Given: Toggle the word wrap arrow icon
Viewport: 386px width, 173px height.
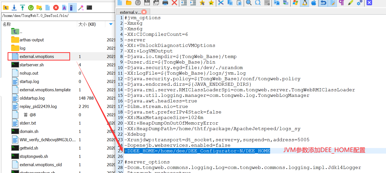Looking at the screenshot, I should pyautogui.click(x=323, y=3).
